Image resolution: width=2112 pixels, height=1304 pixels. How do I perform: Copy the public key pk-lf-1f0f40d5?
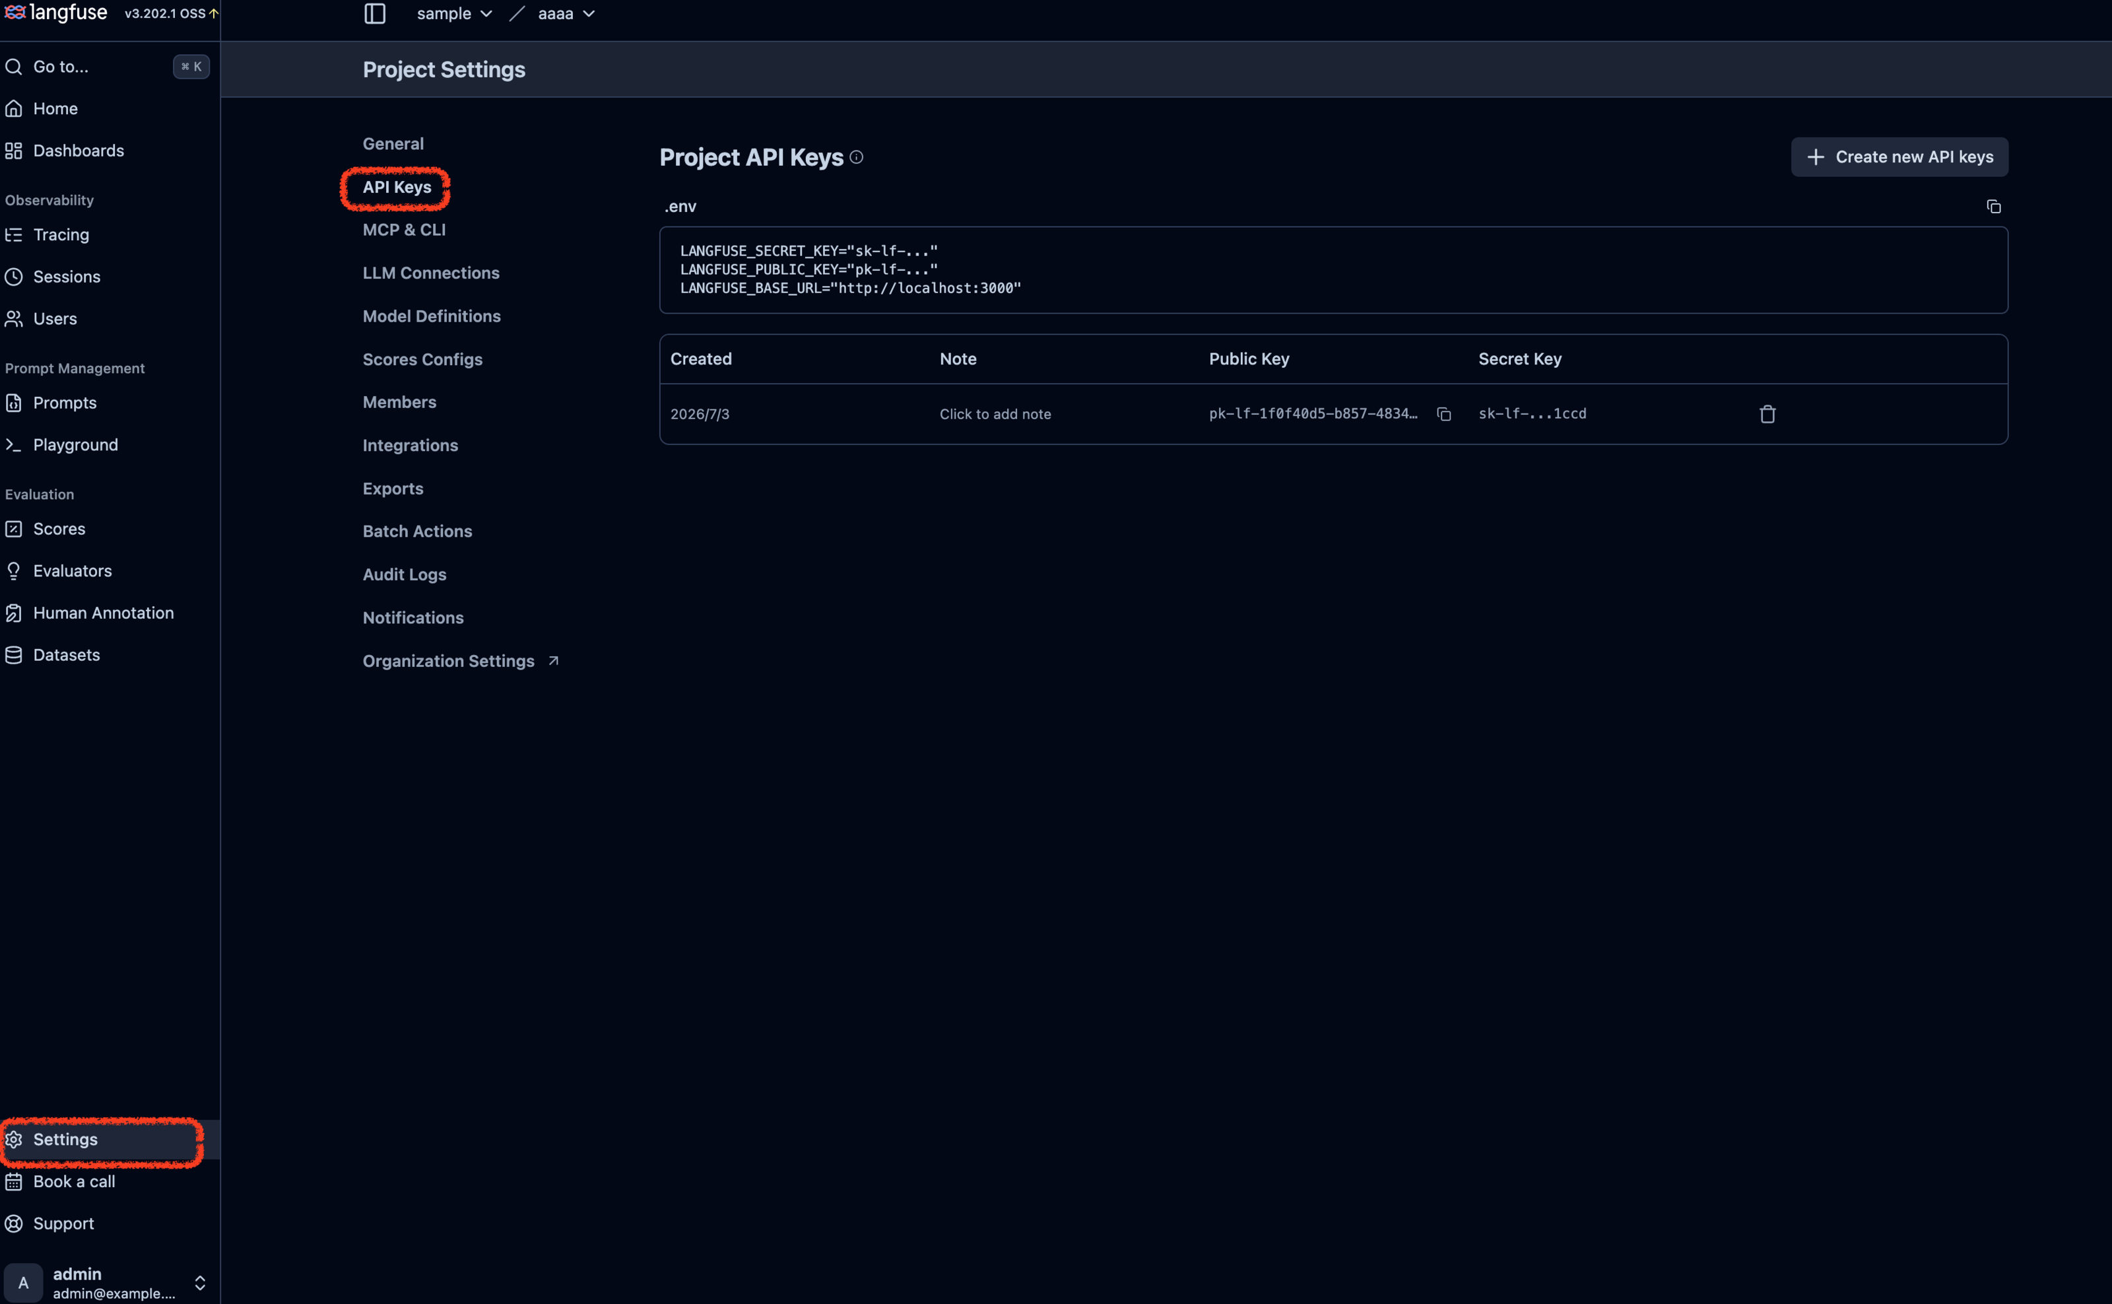coord(1444,415)
